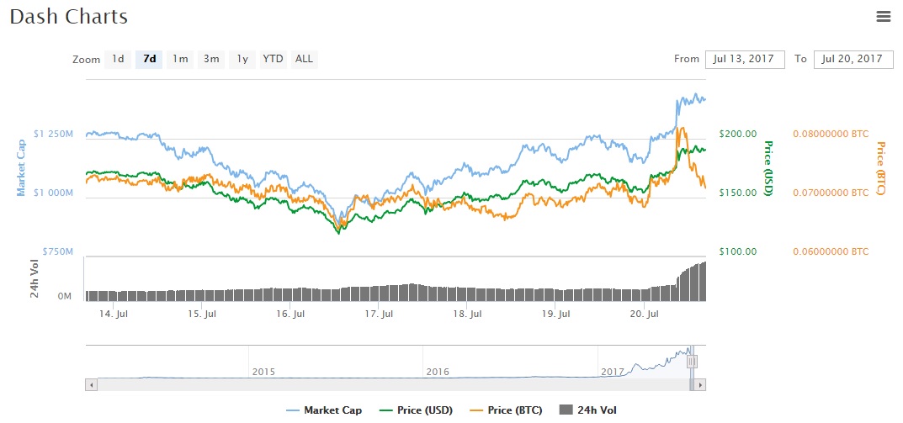Click navigator scrollbar right arrow
This screenshot has width=903, height=423.
point(699,384)
